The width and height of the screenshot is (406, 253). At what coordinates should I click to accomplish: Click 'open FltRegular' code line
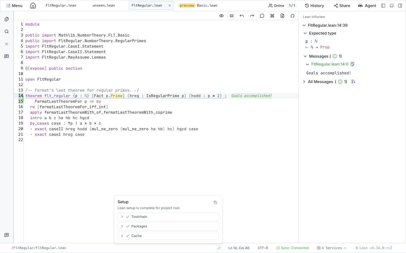tap(43, 79)
